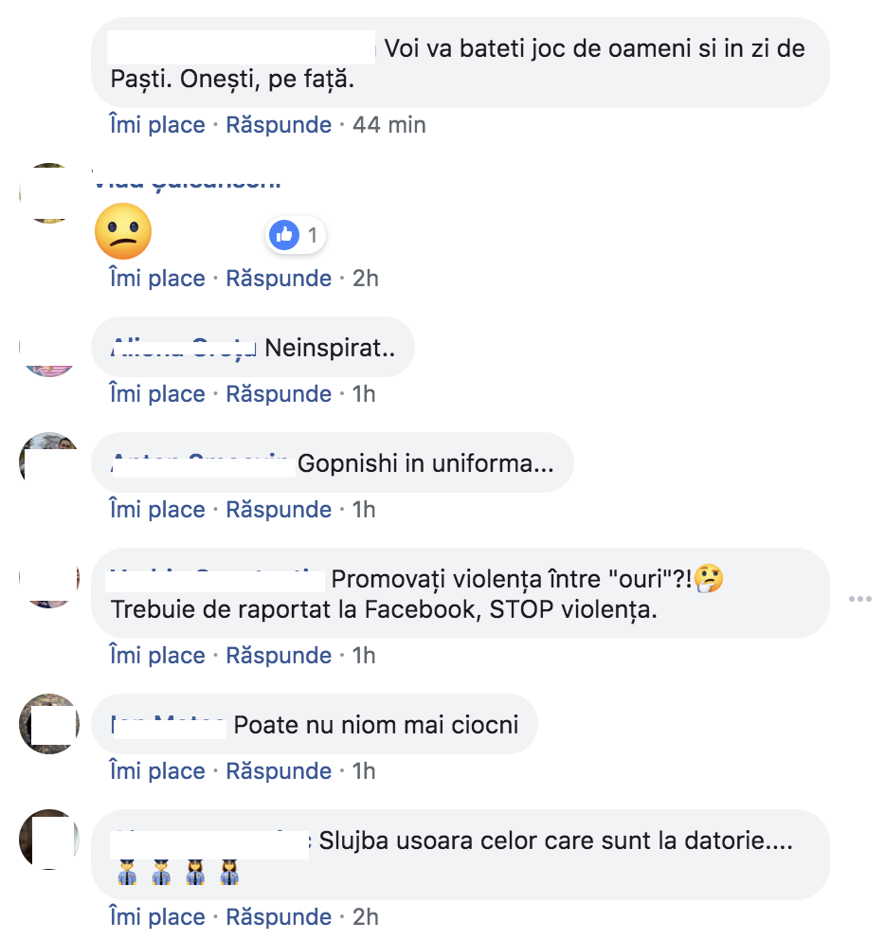Open the 44 min timestamp link
885x940 pixels.
point(389,125)
